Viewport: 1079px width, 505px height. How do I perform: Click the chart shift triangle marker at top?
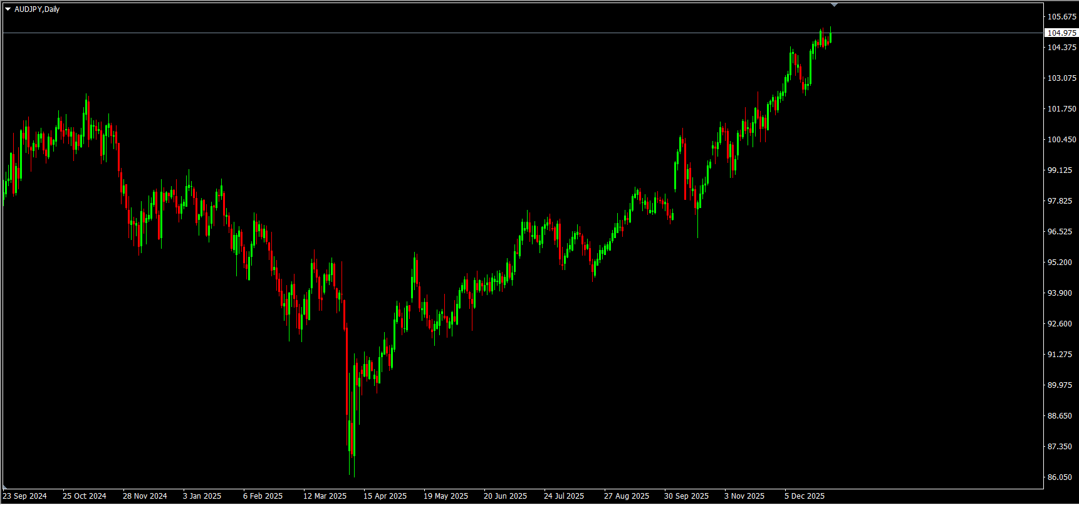click(x=834, y=5)
